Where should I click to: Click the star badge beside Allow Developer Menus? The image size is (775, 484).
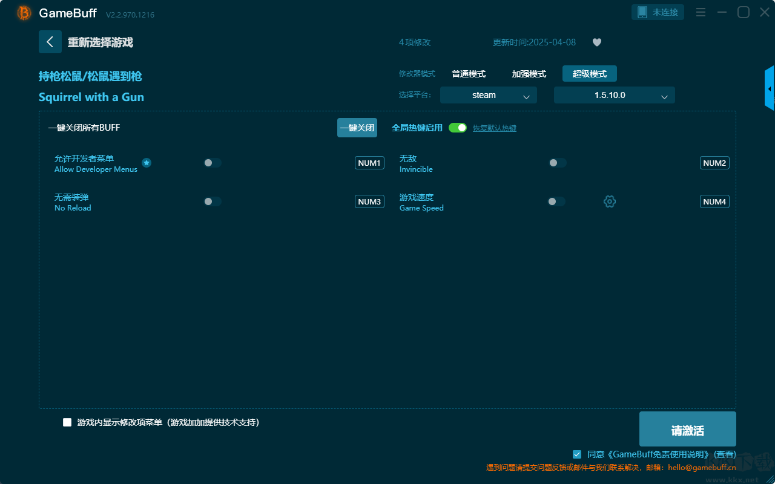147,163
